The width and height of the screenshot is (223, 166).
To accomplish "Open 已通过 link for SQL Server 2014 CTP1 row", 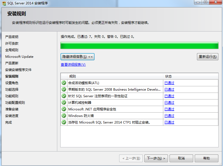I will click(169, 122).
